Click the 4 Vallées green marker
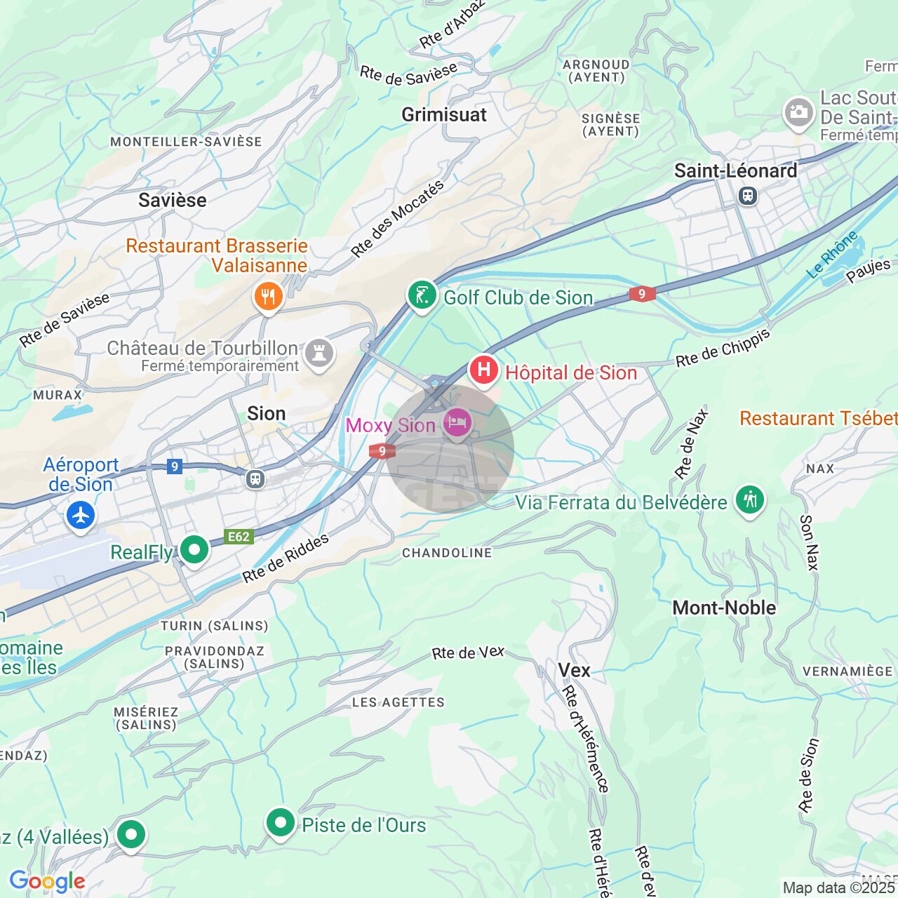The height and width of the screenshot is (898, 898). (131, 835)
